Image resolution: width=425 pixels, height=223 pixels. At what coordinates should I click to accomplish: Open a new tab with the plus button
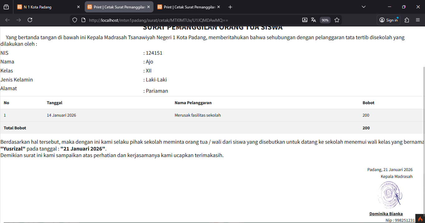230,7
